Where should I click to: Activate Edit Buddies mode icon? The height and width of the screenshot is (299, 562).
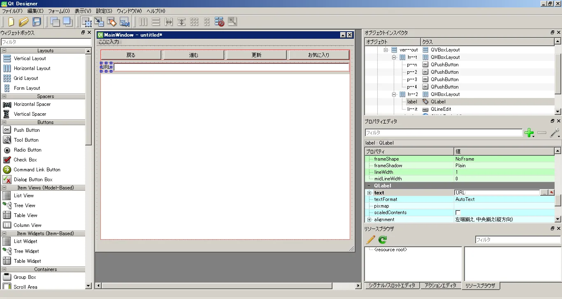pos(112,22)
